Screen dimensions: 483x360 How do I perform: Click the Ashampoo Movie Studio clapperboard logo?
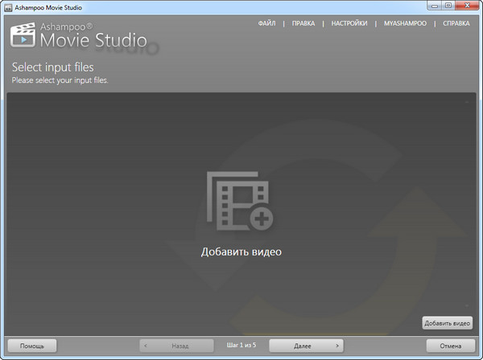[x=23, y=35]
